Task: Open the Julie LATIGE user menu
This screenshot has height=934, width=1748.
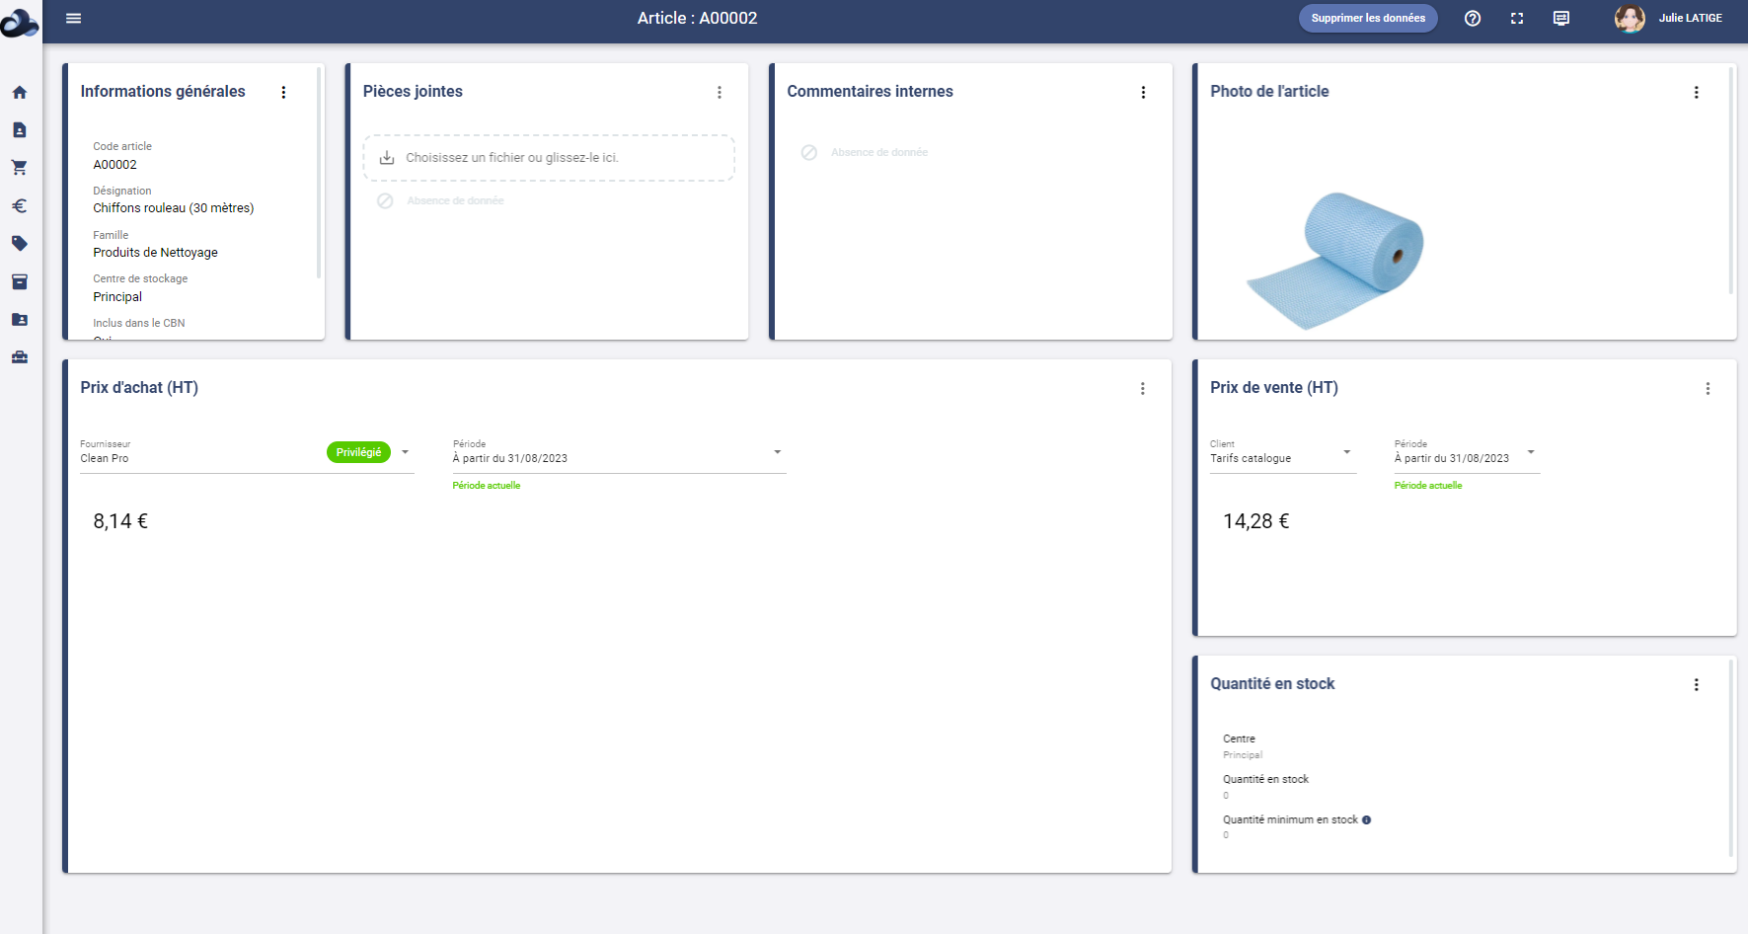Action: click(1690, 18)
